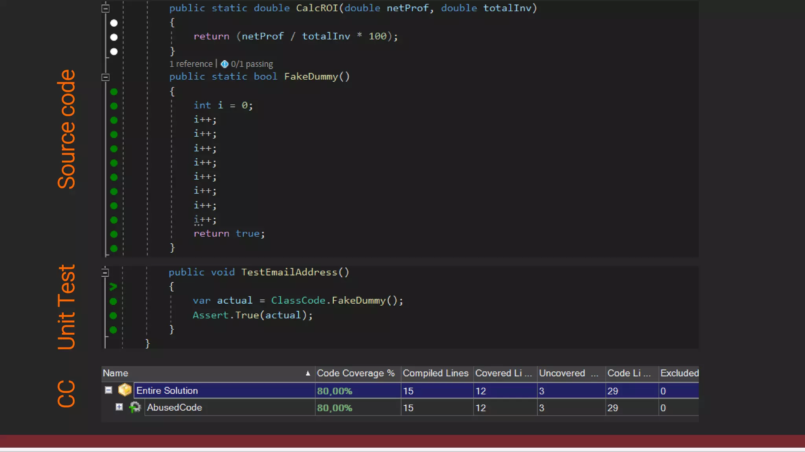Click the green coverage dot beside var actual line
The width and height of the screenshot is (805, 452).
[113, 301]
